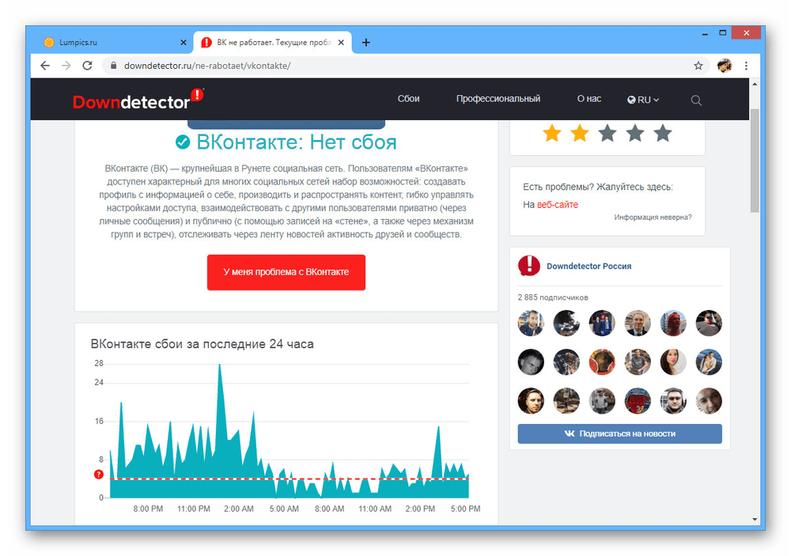Open the Chrome profile avatar
The width and height of the screenshot is (791, 556).
(x=725, y=66)
